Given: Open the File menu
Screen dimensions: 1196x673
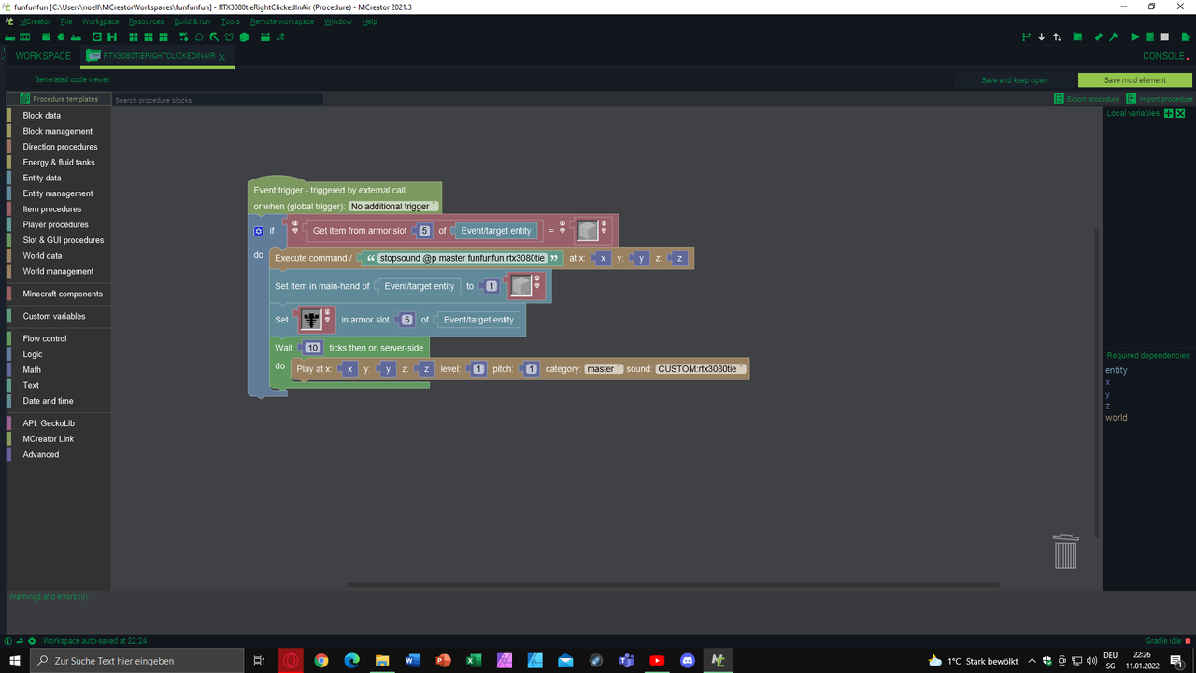Looking at the screenshot, I should pos(66,21).
